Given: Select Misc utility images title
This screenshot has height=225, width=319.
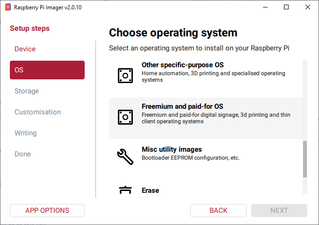Looking at the screenshot, I should click(172, 149).
